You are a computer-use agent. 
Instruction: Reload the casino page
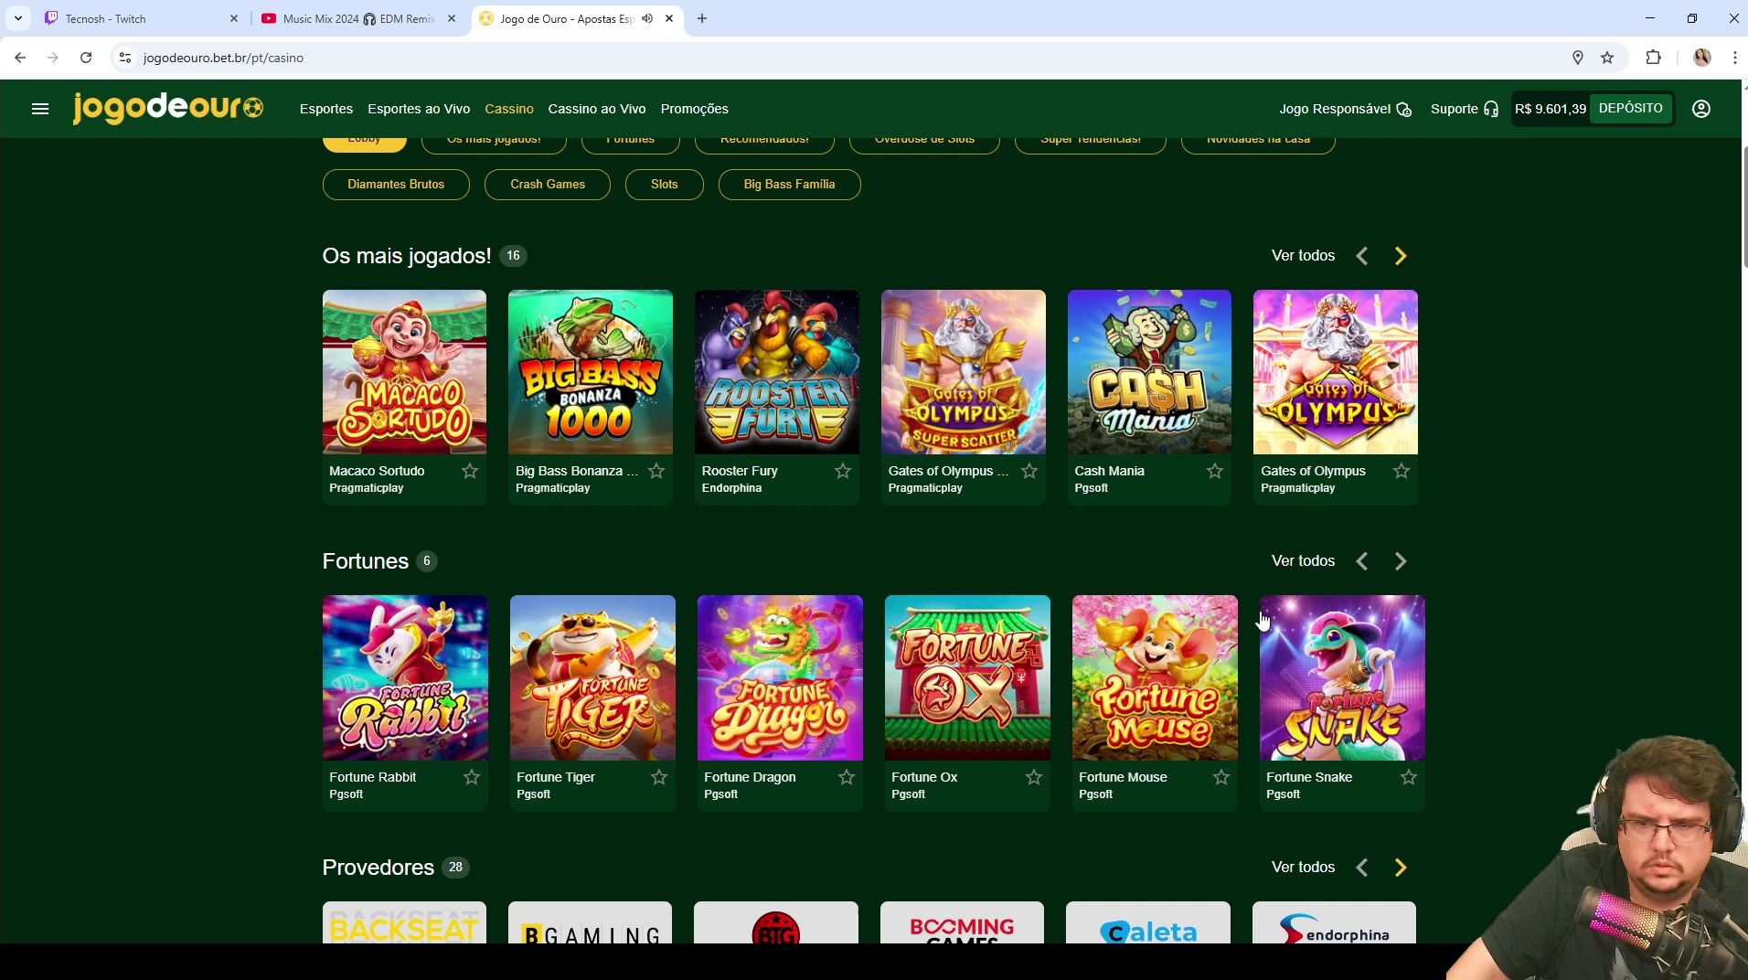pyautogui.click(x=86, y=58)
